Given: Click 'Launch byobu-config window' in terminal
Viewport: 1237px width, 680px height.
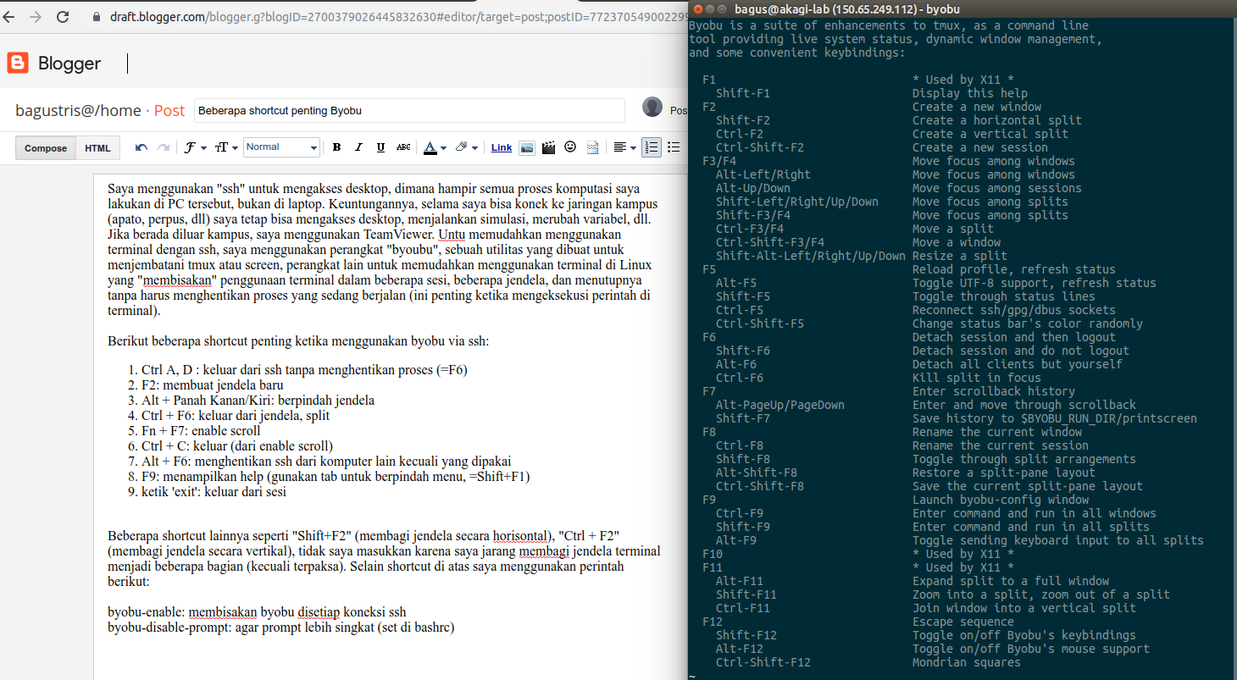Looking at the screenshot, I should (x=1001, y=500).
